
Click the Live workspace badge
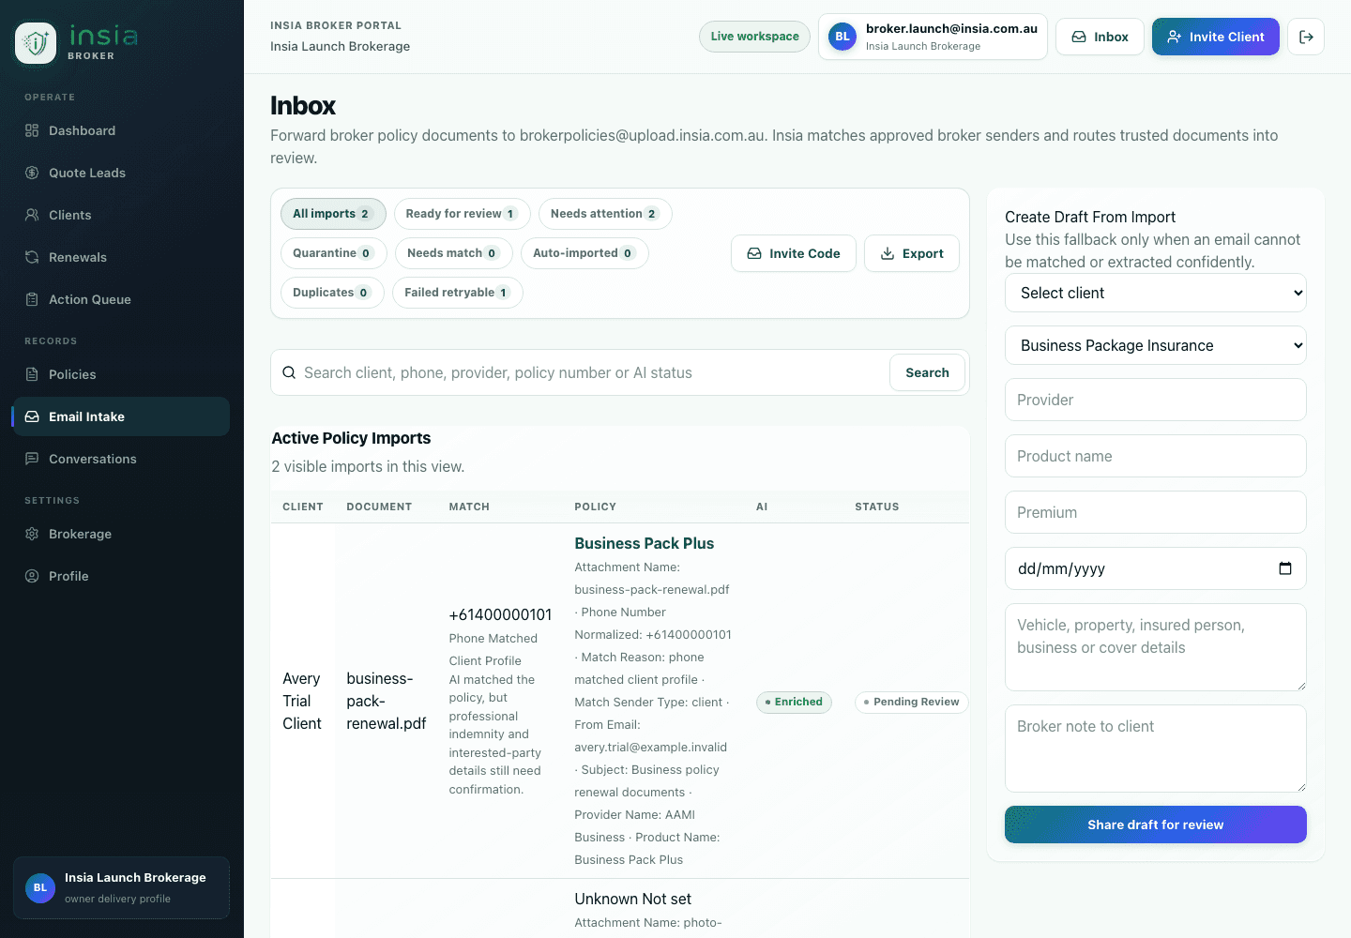(x=754, y=37)
